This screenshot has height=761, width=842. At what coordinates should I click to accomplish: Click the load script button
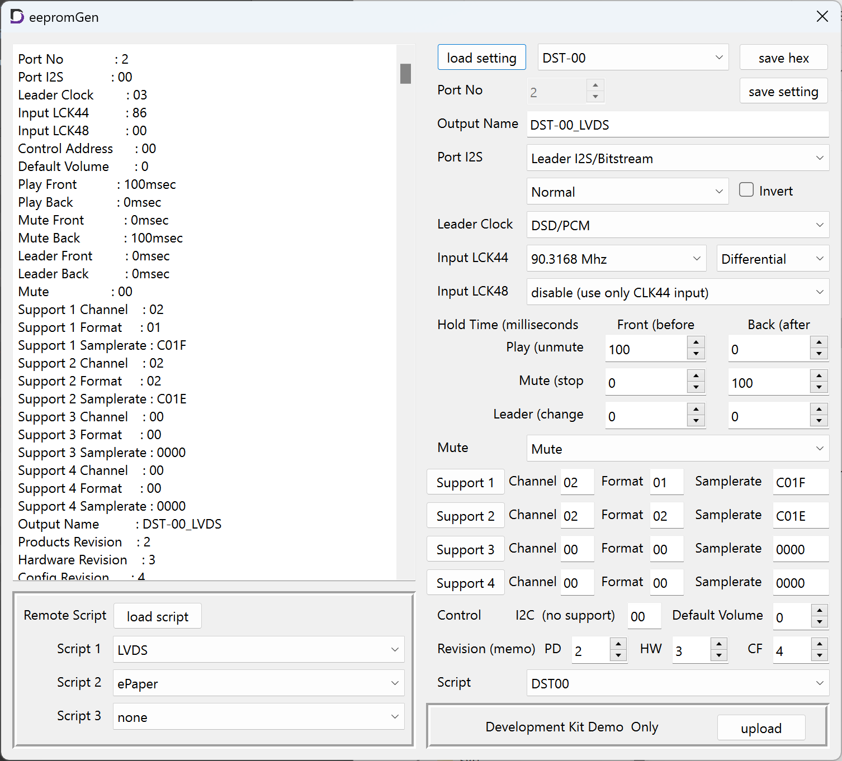[x=158, y=616]
